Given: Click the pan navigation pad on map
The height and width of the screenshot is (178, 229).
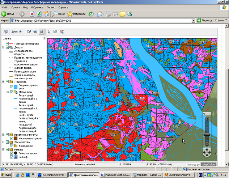Looking at the screenshot, I should 207,152.
